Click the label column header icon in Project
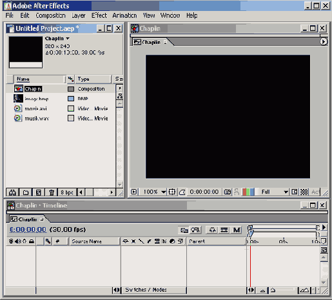The height and width of the screenshot is (300, 332). [71, 79]
